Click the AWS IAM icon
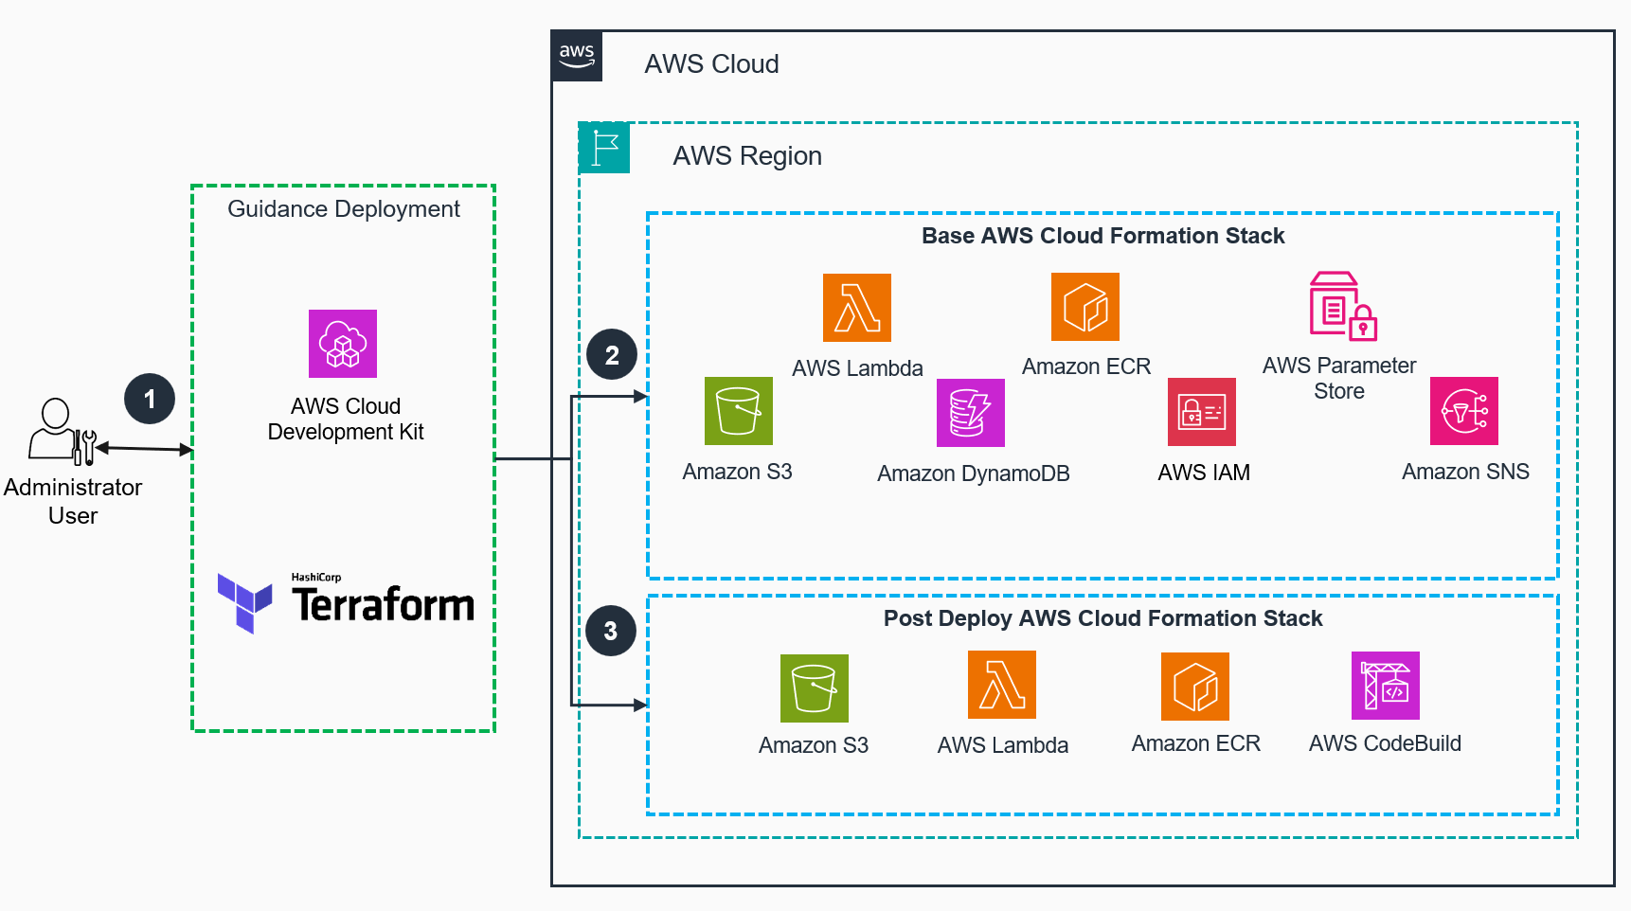Image resolution: width=1631 pixels, height=911 pixels. click(x=1202, y=412)
